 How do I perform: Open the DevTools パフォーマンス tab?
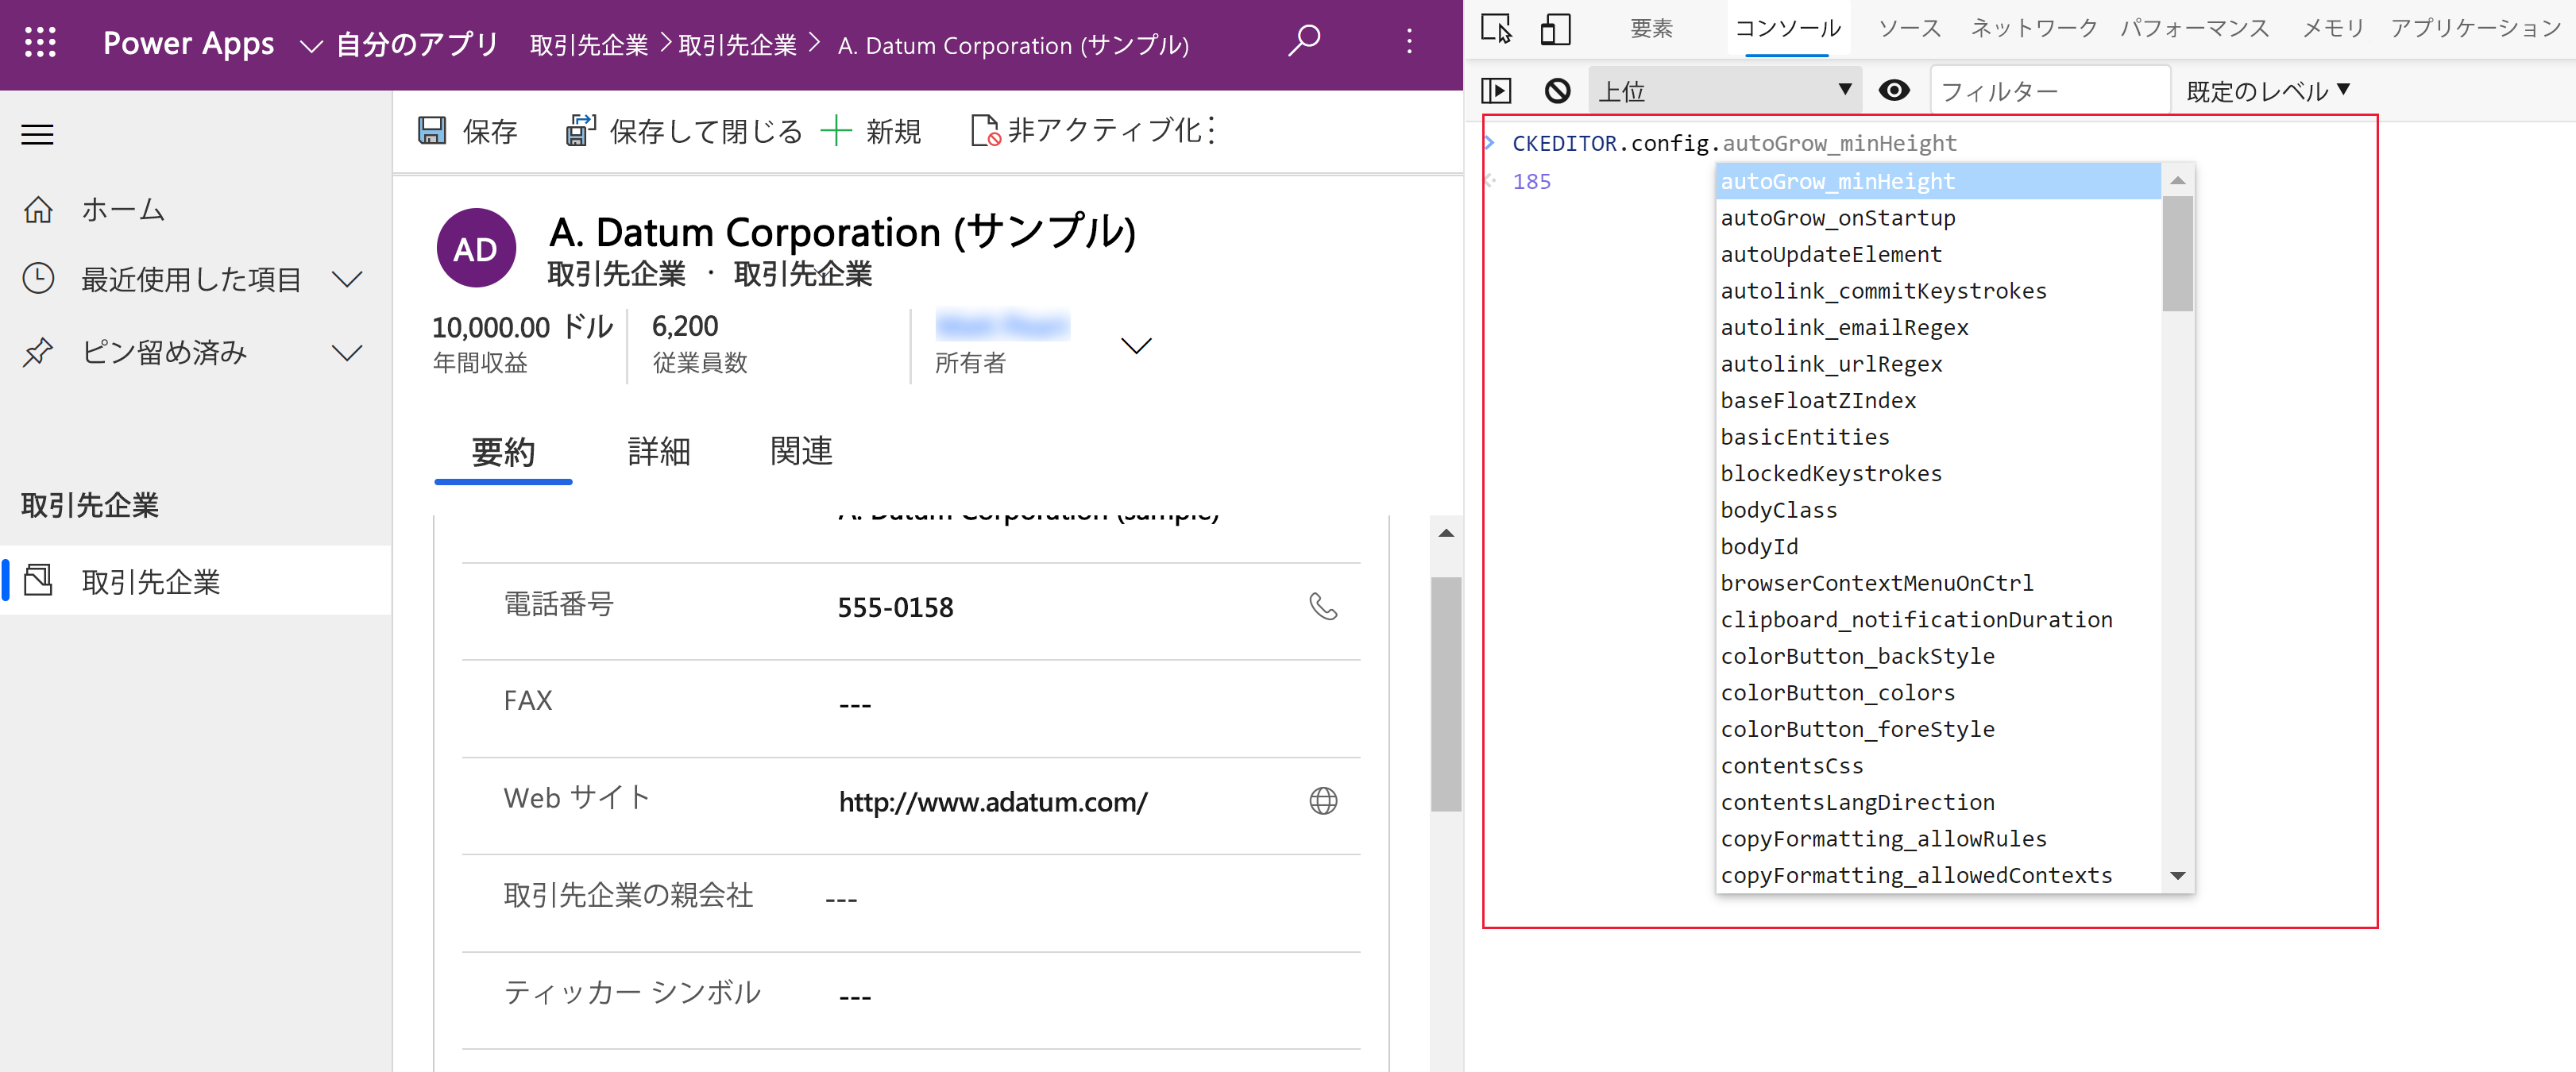(x=2195, y=28)
